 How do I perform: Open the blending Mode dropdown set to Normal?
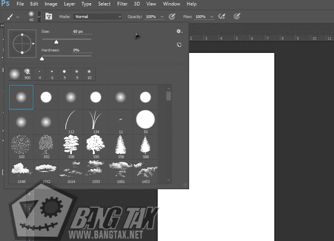click(x=98, y=17)
